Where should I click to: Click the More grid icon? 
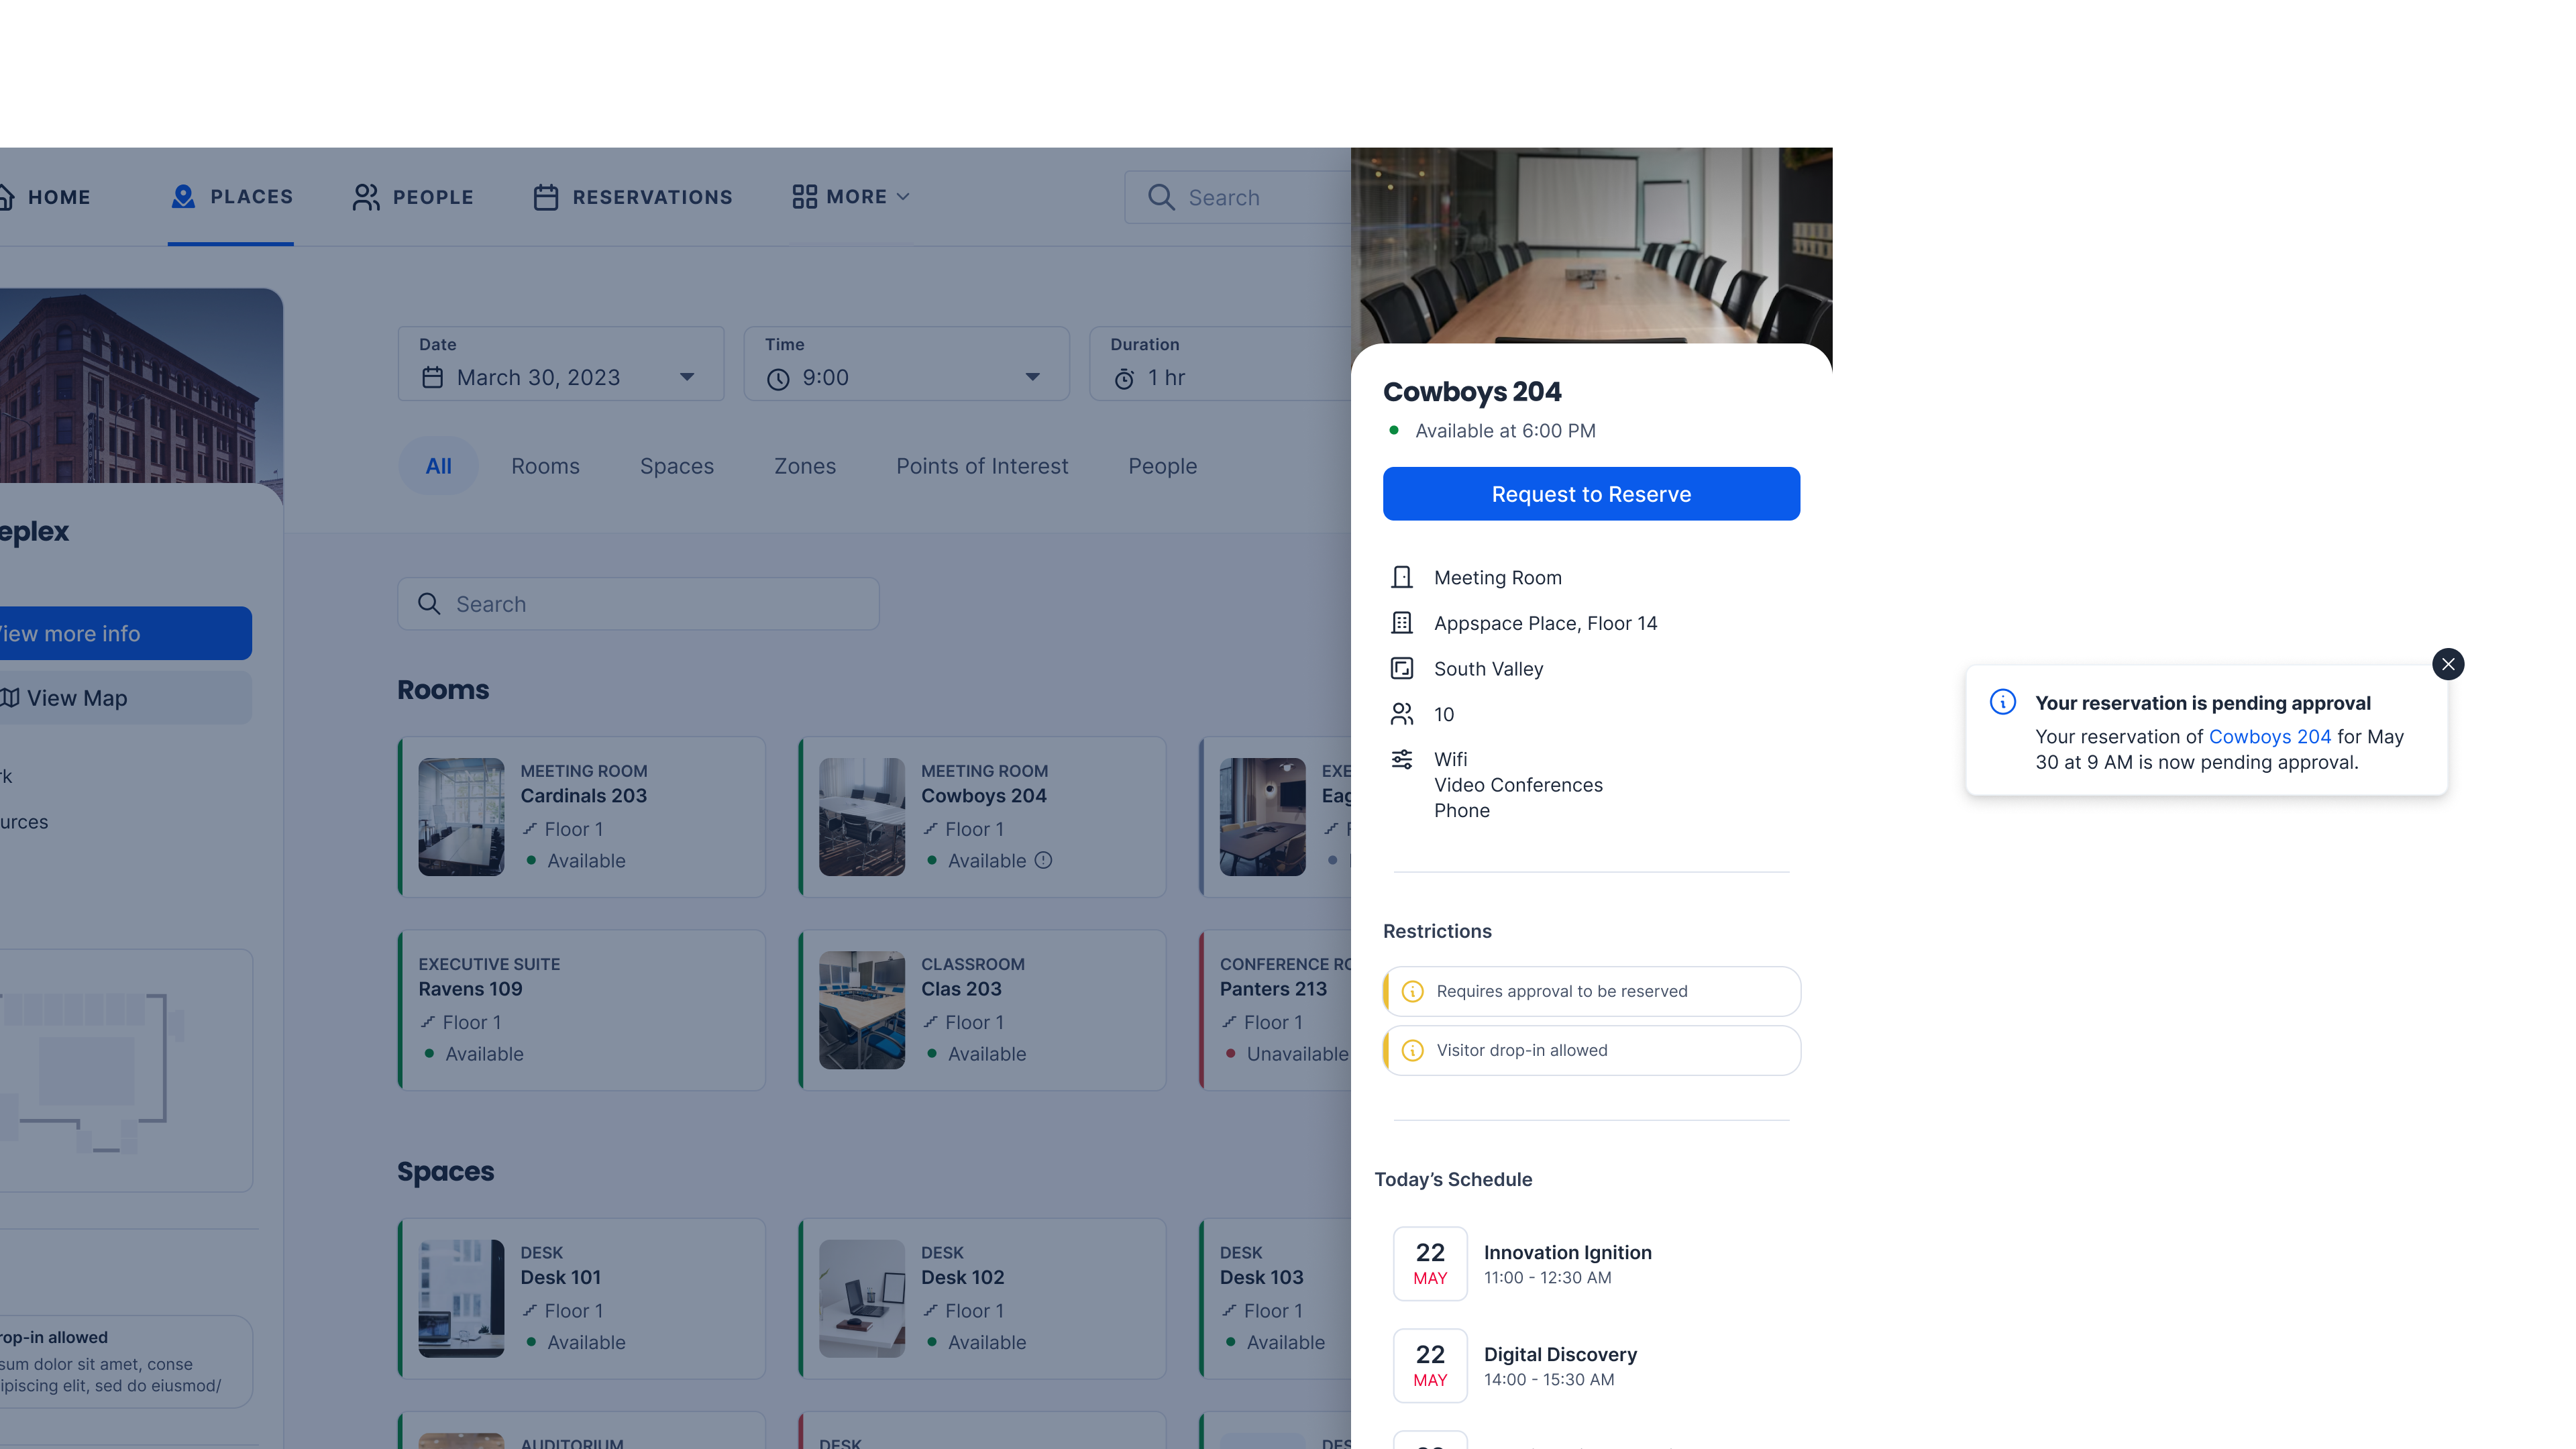pos(804,197)
